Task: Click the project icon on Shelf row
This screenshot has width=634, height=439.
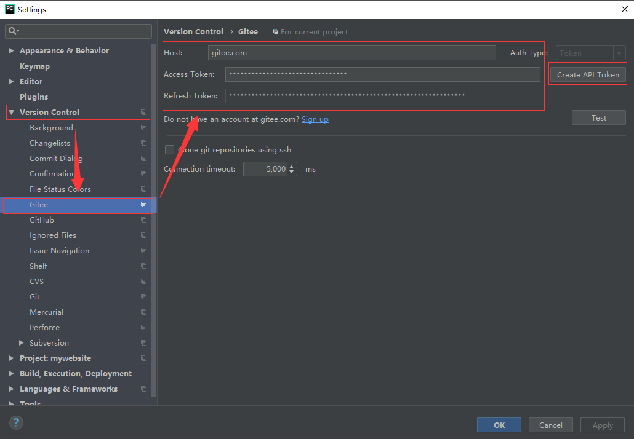Action: (x=143, y=266)
